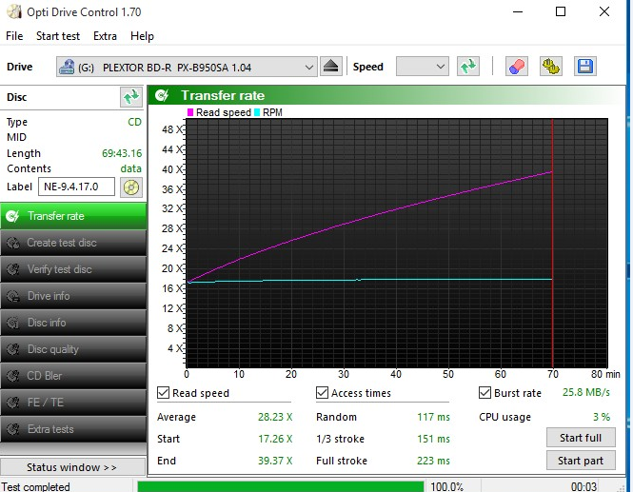Click the Transfer rate header disc icon

162,96
